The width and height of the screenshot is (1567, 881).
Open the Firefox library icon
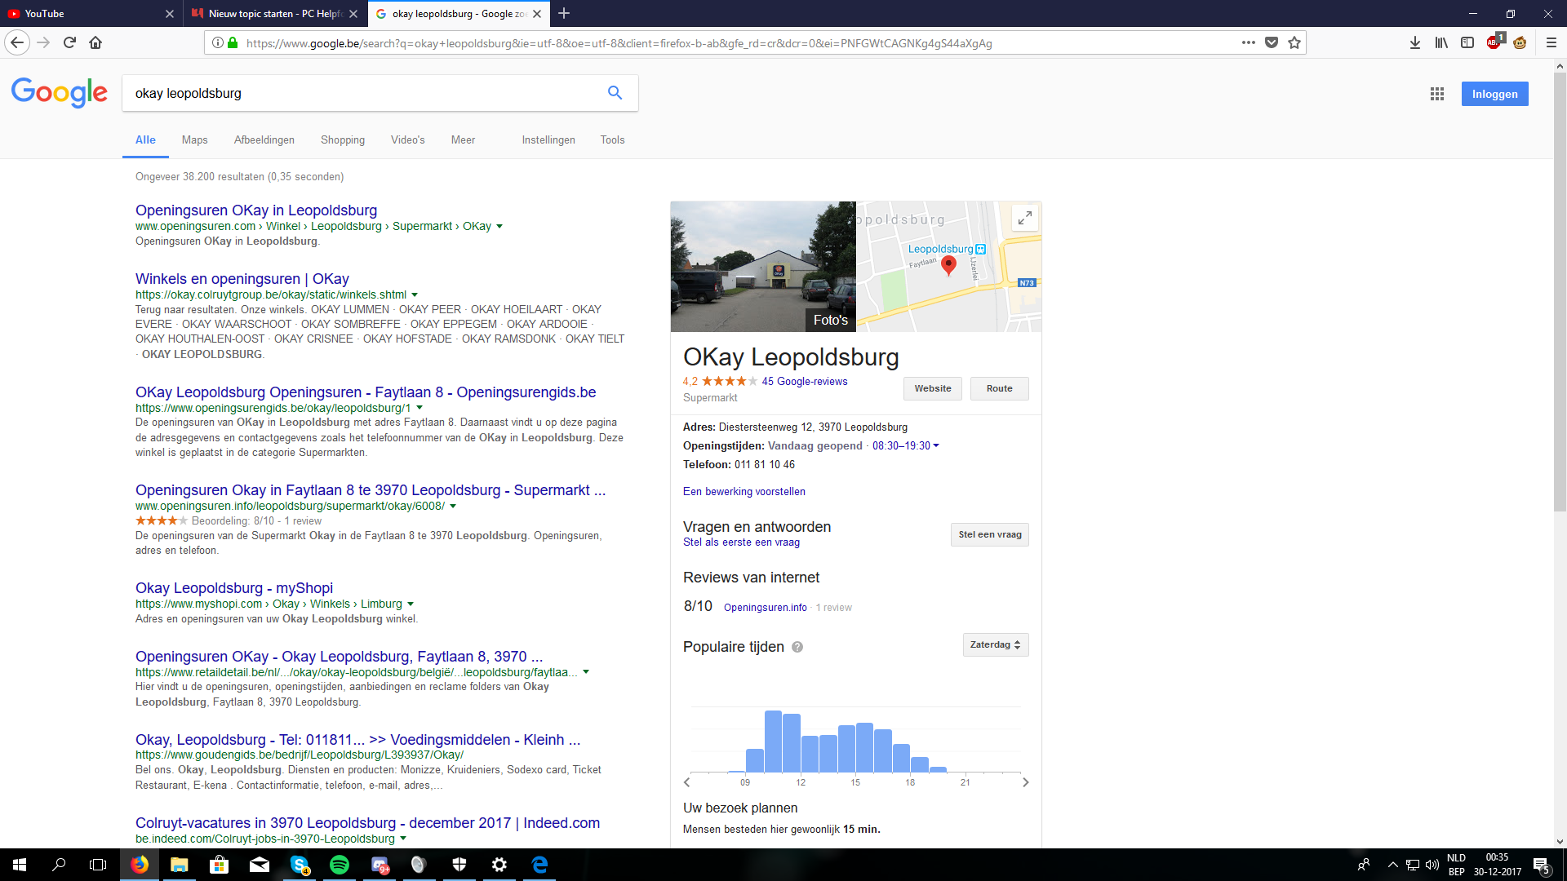tap(1441, 42)
